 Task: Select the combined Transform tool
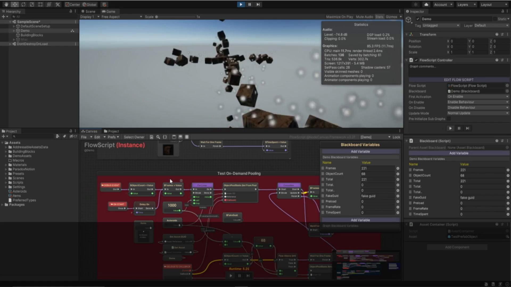pos(49,5)
